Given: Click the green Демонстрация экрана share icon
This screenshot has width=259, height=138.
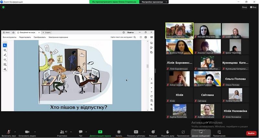Looking at the screenshot, I should click(x=100, y=132).
